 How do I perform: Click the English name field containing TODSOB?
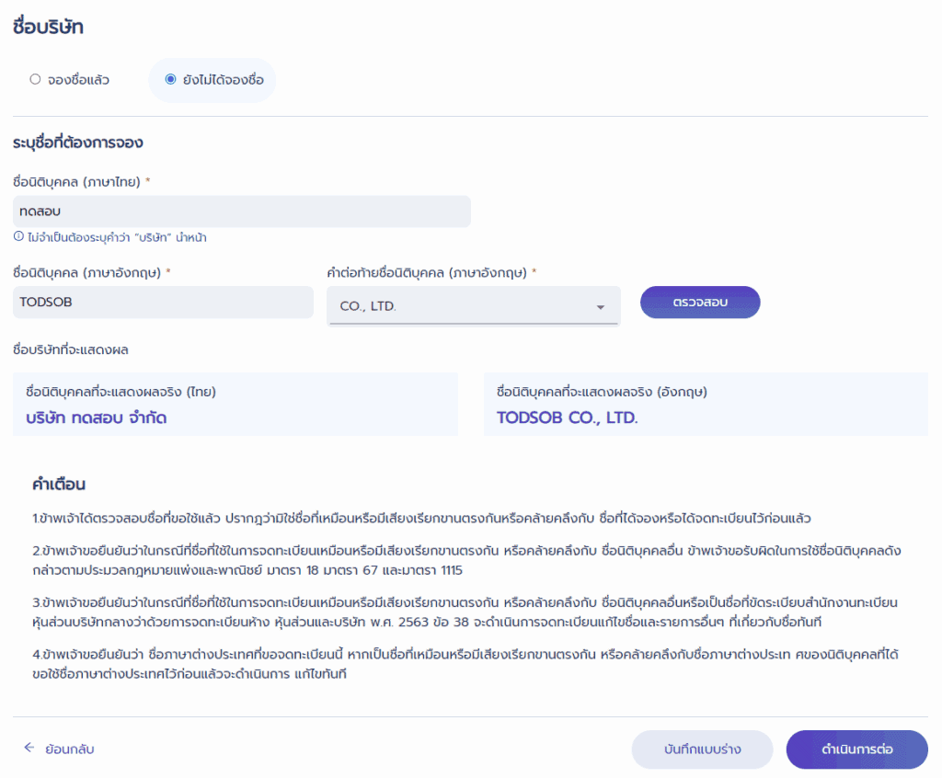(x=163, y=302)
